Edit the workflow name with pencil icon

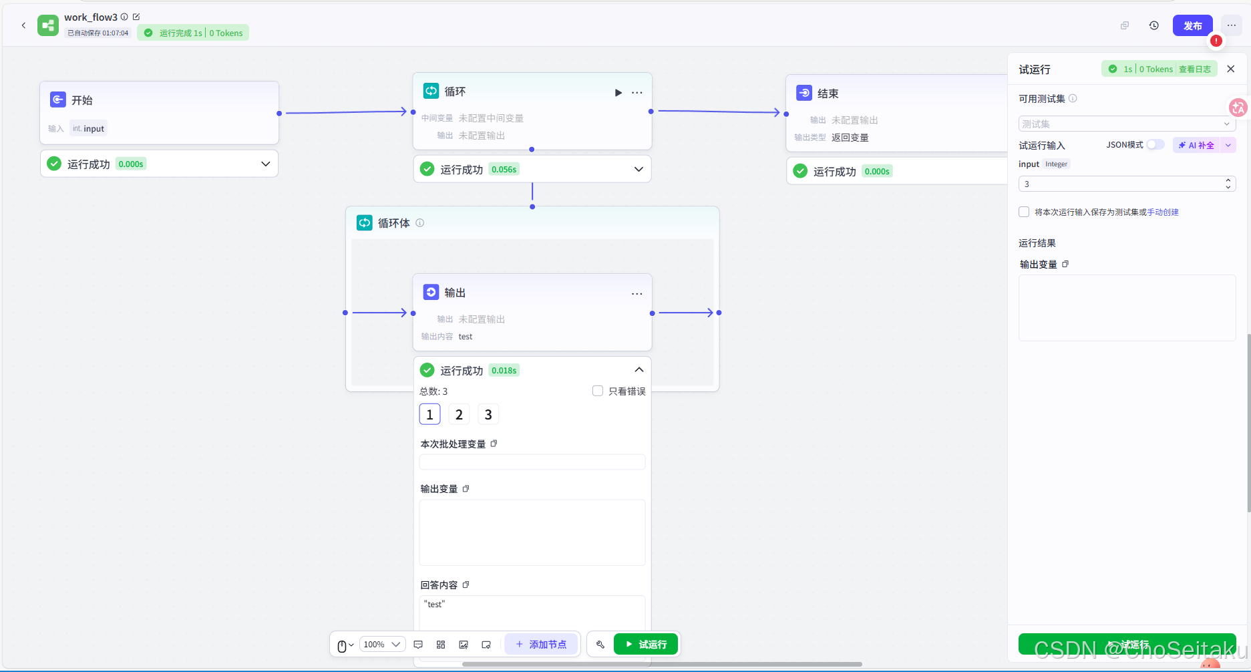point(136,17)
